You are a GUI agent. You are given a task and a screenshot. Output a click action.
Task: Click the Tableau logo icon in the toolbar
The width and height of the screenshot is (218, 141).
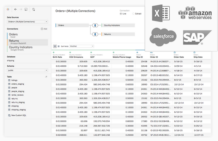click(x=8, y=9)
